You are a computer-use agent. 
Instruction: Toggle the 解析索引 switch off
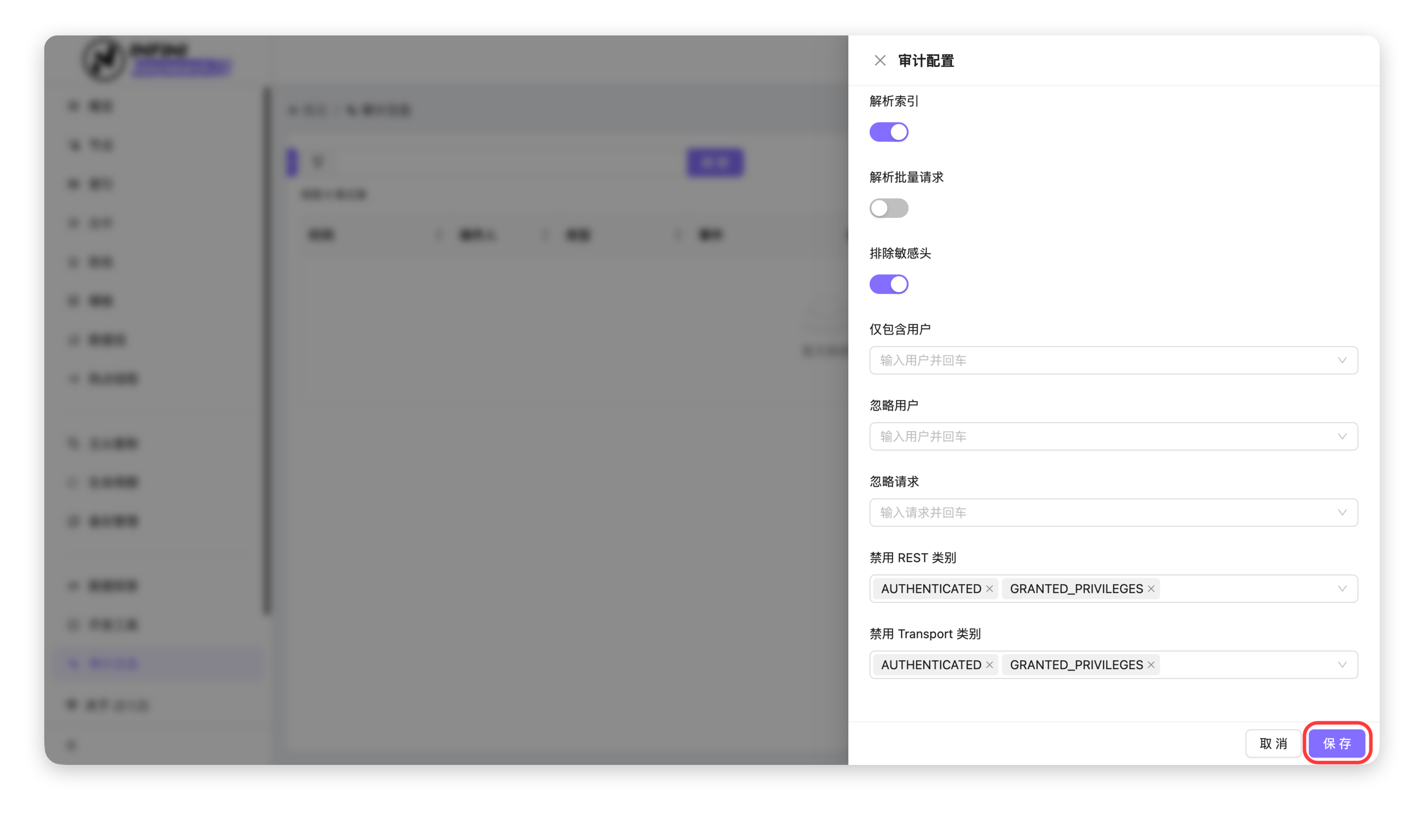(889, 132)
